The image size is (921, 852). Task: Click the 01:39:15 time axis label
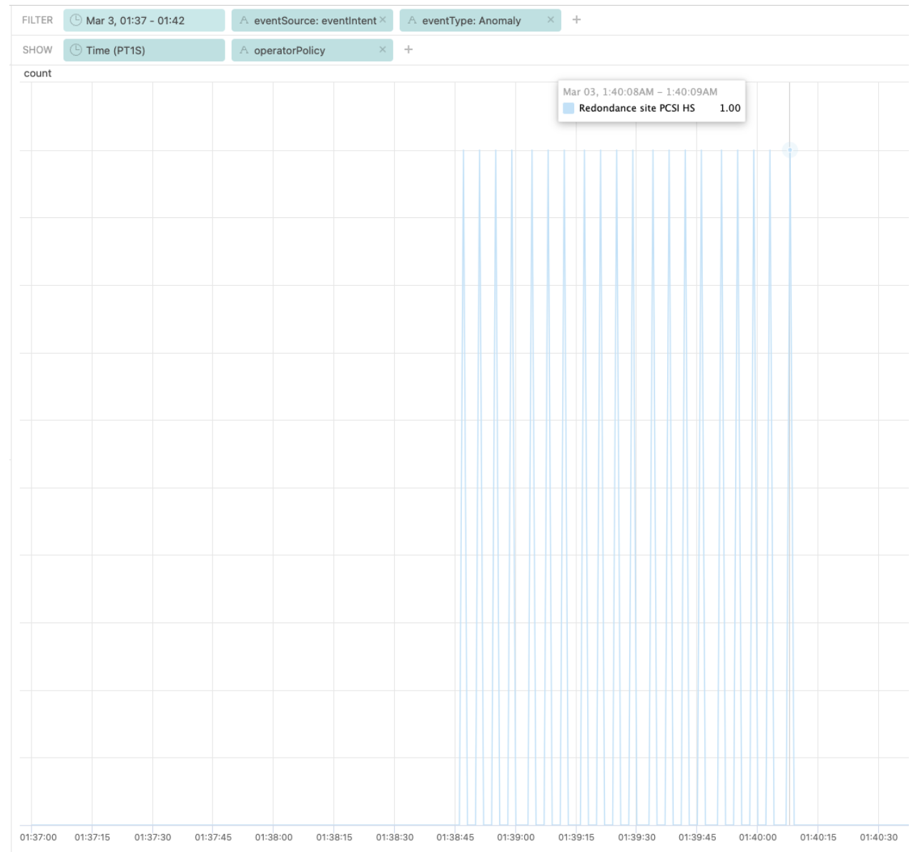576,837
